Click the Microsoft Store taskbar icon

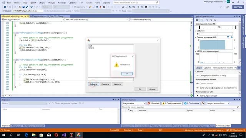coord(41,135)
